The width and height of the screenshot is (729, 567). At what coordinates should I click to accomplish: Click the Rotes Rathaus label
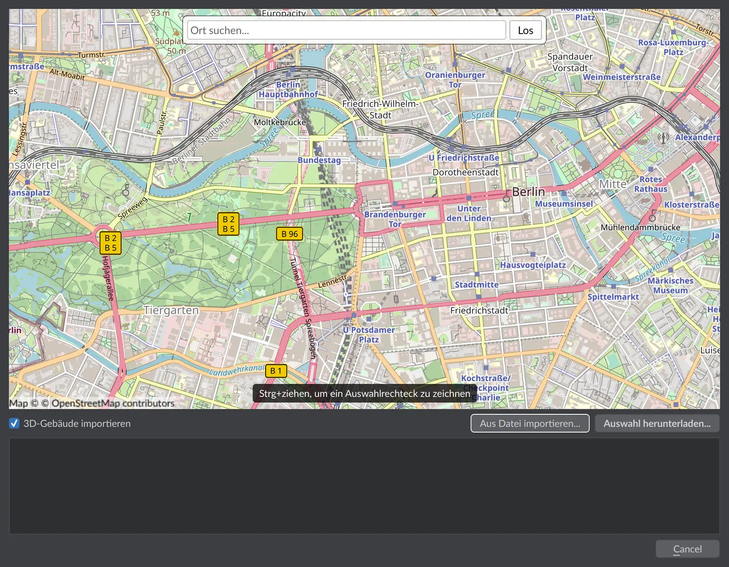pyautogui.click(x=651, y=184)
